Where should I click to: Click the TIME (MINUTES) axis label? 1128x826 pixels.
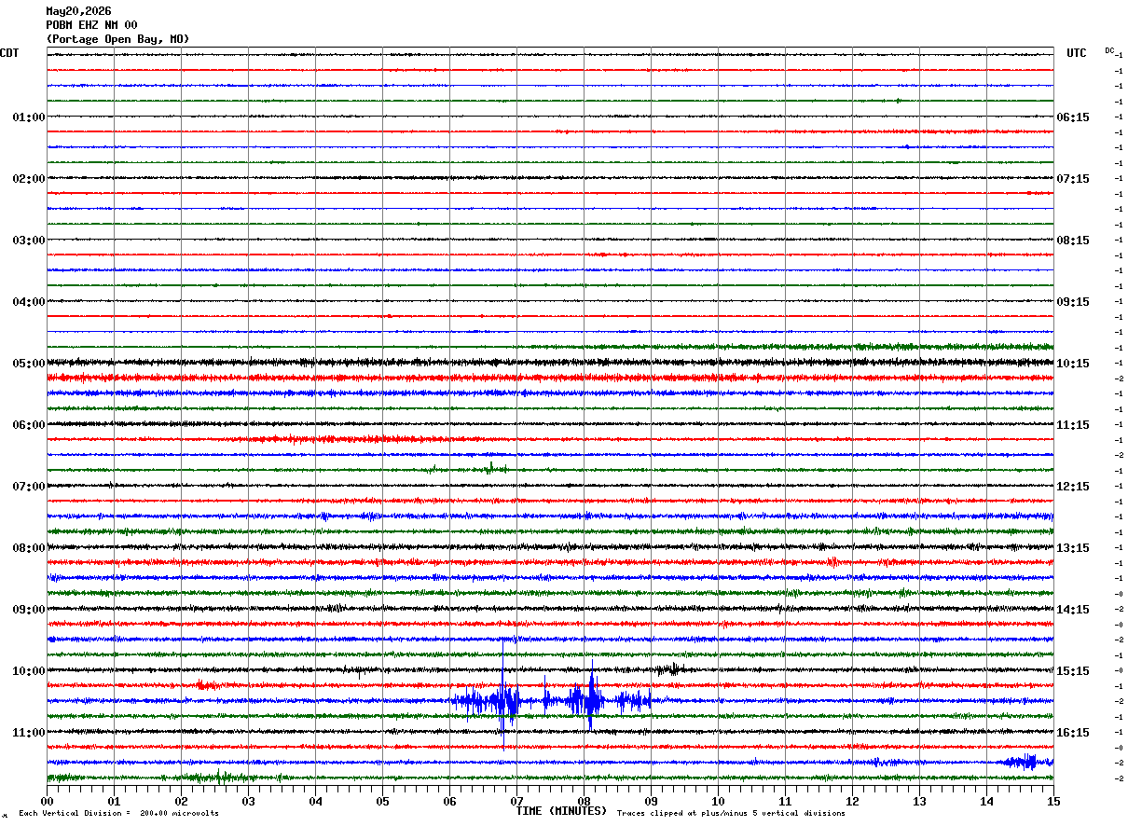click(x=561, y=811)
